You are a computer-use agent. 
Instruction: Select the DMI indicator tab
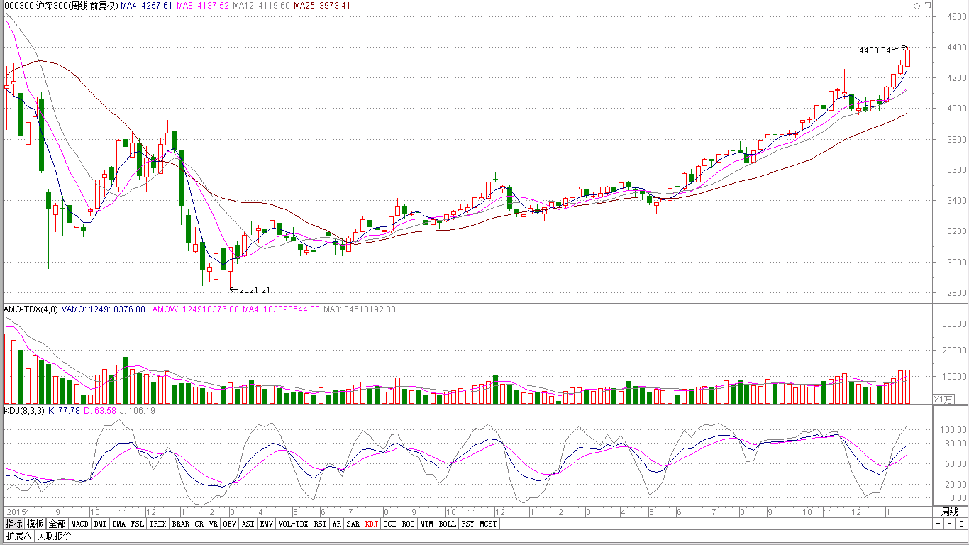pos(101,524)
